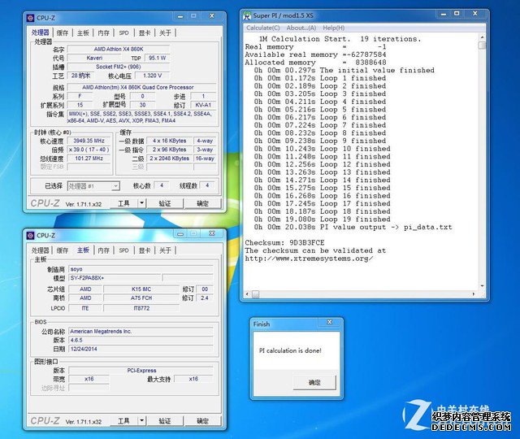Image resolution: width=520 pixels, height=439 pixels.
Task: Close the Finish dialog
Action: point(329,322)
